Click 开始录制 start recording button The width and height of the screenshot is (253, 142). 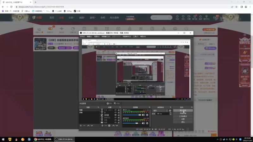click(x=183, y=113)
